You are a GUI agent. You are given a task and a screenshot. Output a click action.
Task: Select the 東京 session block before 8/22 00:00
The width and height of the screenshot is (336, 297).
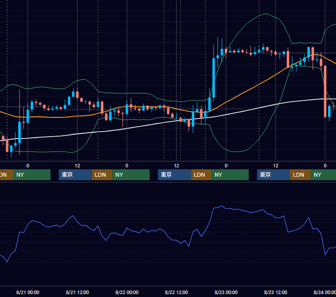point(75,175)
